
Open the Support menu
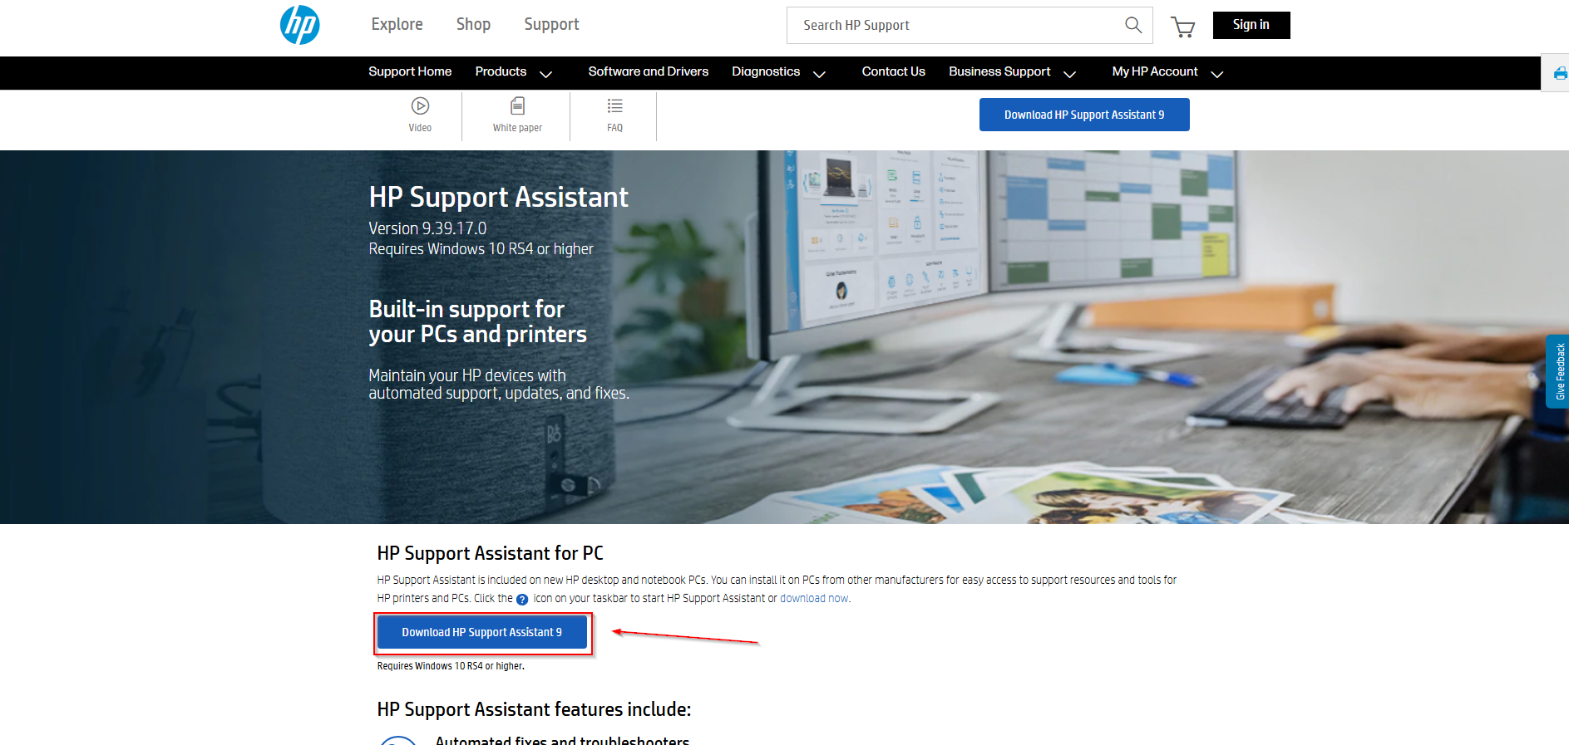551,25
